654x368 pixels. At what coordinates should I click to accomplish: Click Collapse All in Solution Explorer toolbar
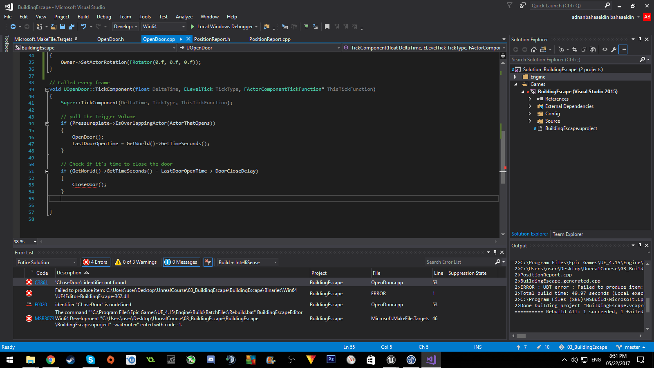[584, 49]
